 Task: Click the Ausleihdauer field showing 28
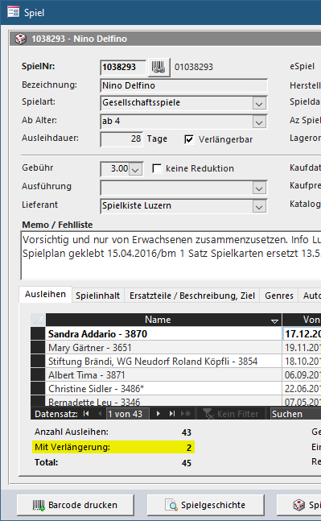pyautogui.click(x=121, y=139)
